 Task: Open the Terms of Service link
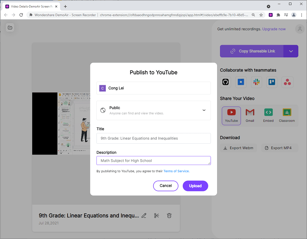pyautogui.click(x=176, y=171)
